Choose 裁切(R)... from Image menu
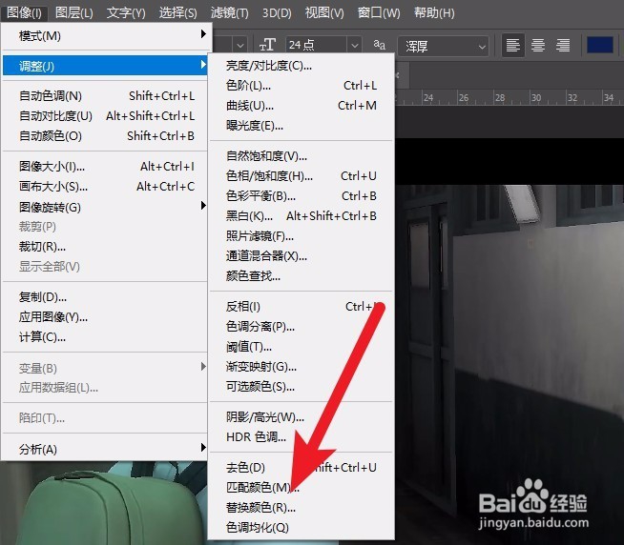Image resolution: width=624 pixels, height=545 pixels. 106,247
